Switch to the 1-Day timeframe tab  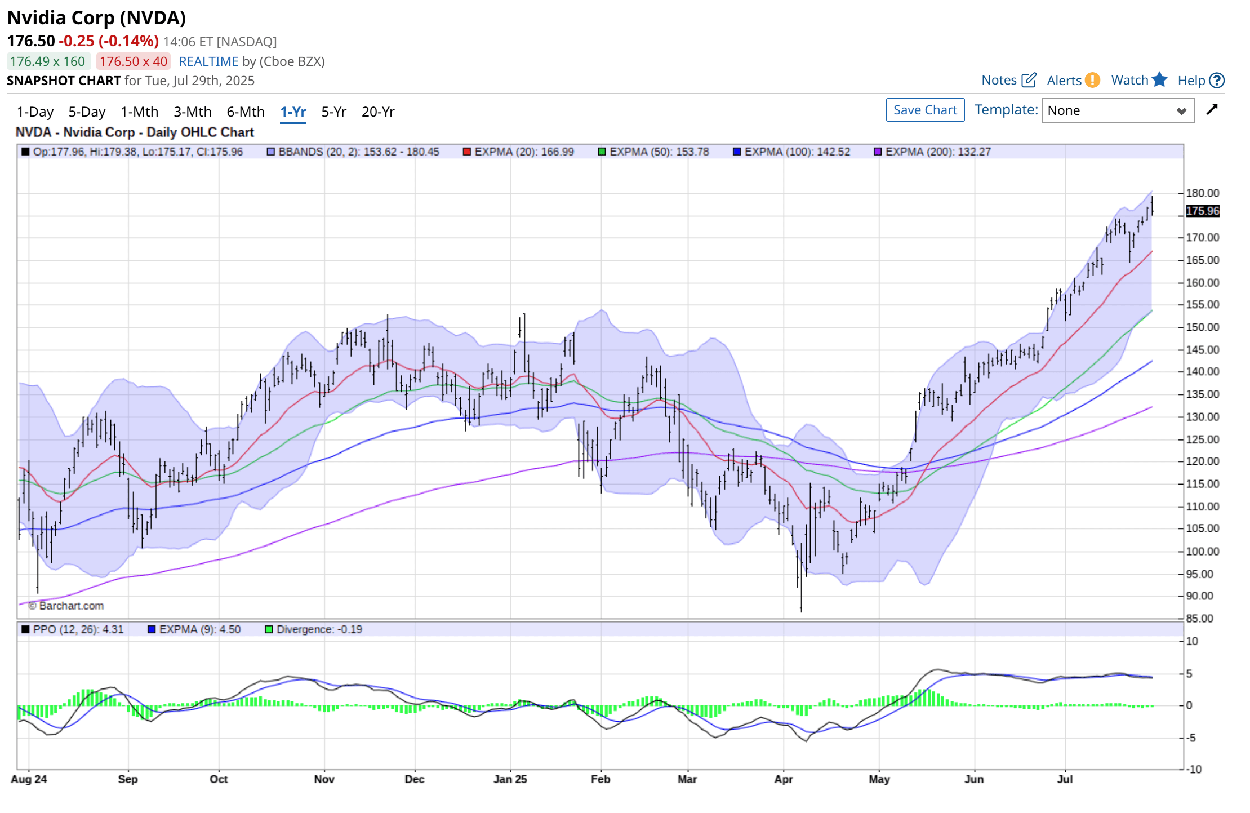tap(35, 112)
